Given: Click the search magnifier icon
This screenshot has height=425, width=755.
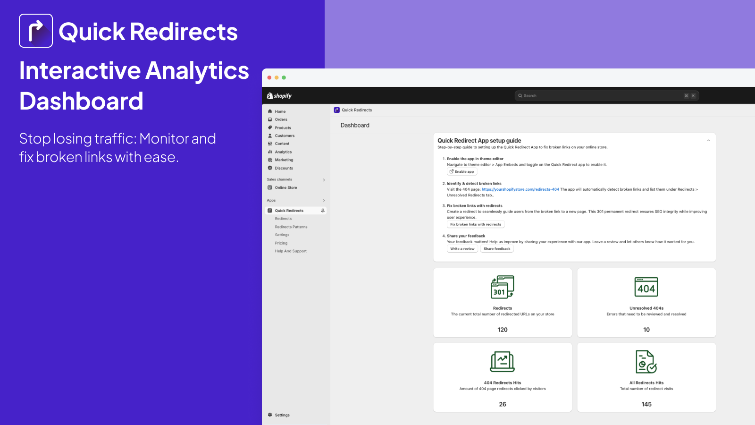Looking at the screenshot, I should [x=520, y=96].
